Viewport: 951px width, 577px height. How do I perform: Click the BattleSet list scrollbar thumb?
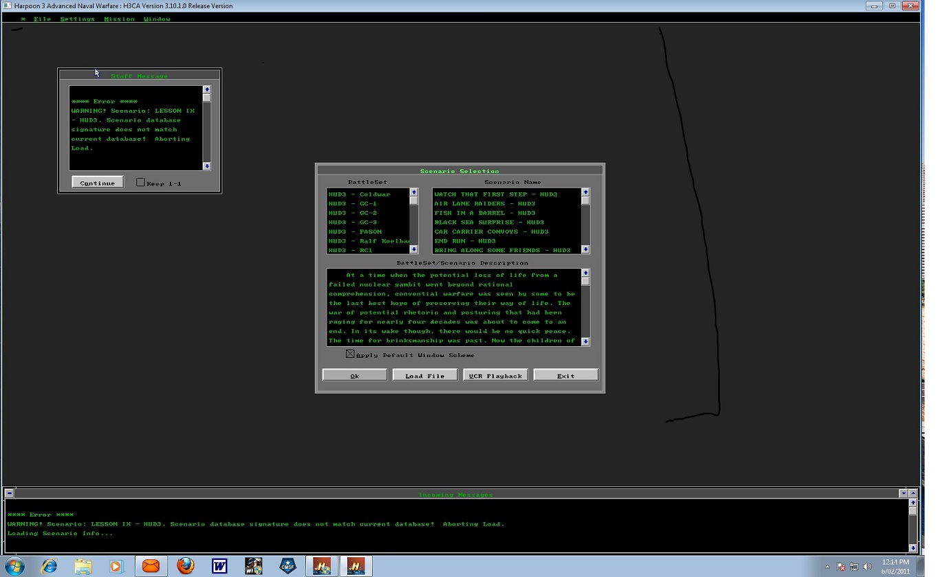click(413, 200)
